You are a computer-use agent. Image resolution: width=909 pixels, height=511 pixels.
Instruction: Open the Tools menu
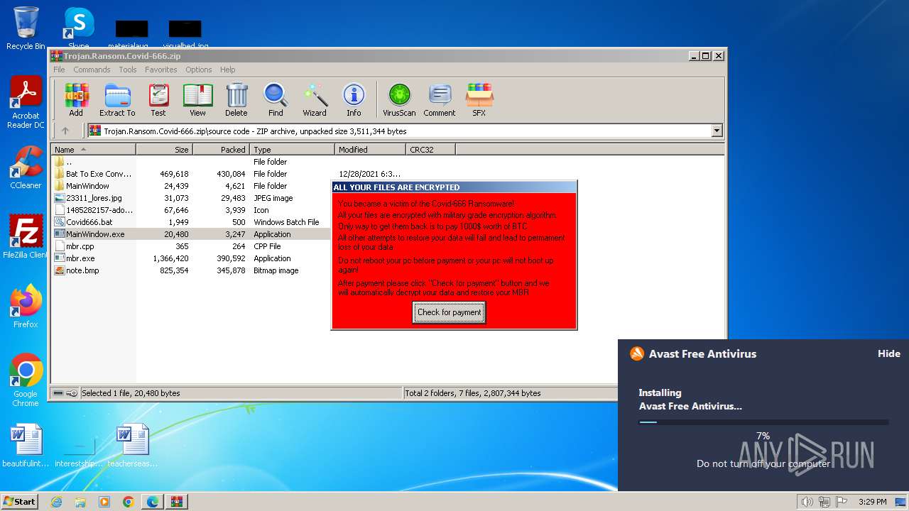128,70
